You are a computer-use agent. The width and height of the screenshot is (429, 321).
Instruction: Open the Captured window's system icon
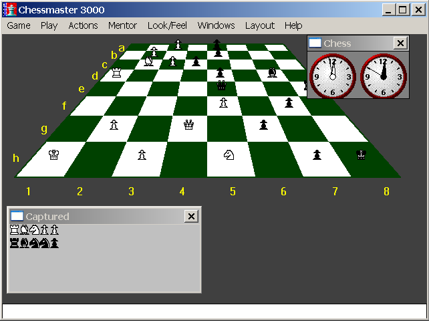17,216
